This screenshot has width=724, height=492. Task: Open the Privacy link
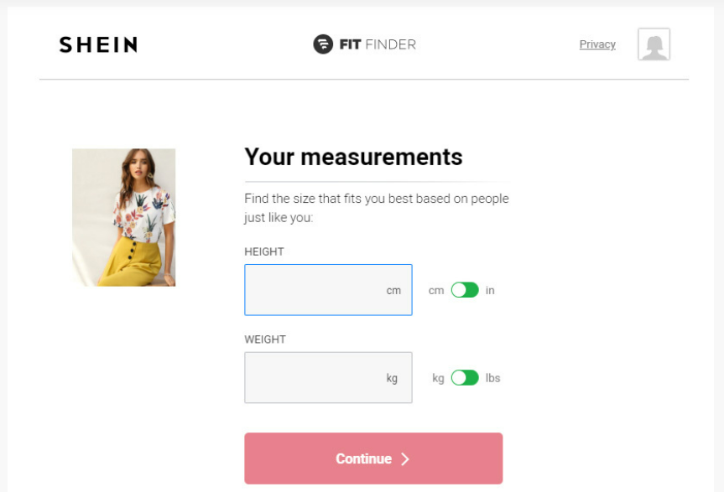tap(597, 44)
